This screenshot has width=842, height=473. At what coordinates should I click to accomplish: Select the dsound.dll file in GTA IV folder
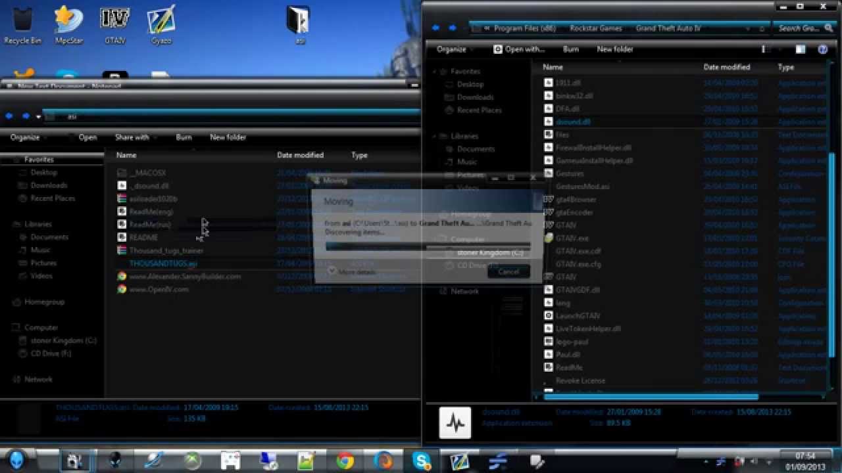573,122
